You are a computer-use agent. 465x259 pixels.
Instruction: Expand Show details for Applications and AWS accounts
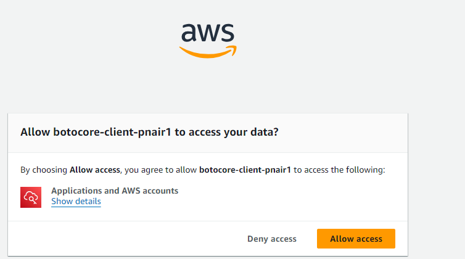(76, 201)
